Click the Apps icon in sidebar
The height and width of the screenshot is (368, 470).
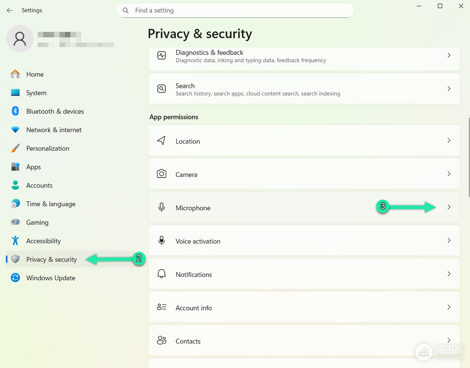[x=15, y=167]
